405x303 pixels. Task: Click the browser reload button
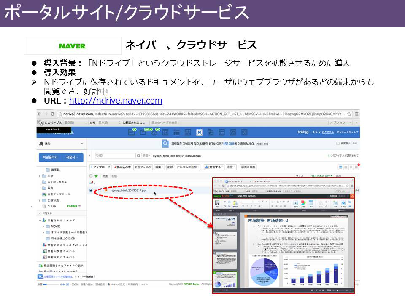[52, 114]
